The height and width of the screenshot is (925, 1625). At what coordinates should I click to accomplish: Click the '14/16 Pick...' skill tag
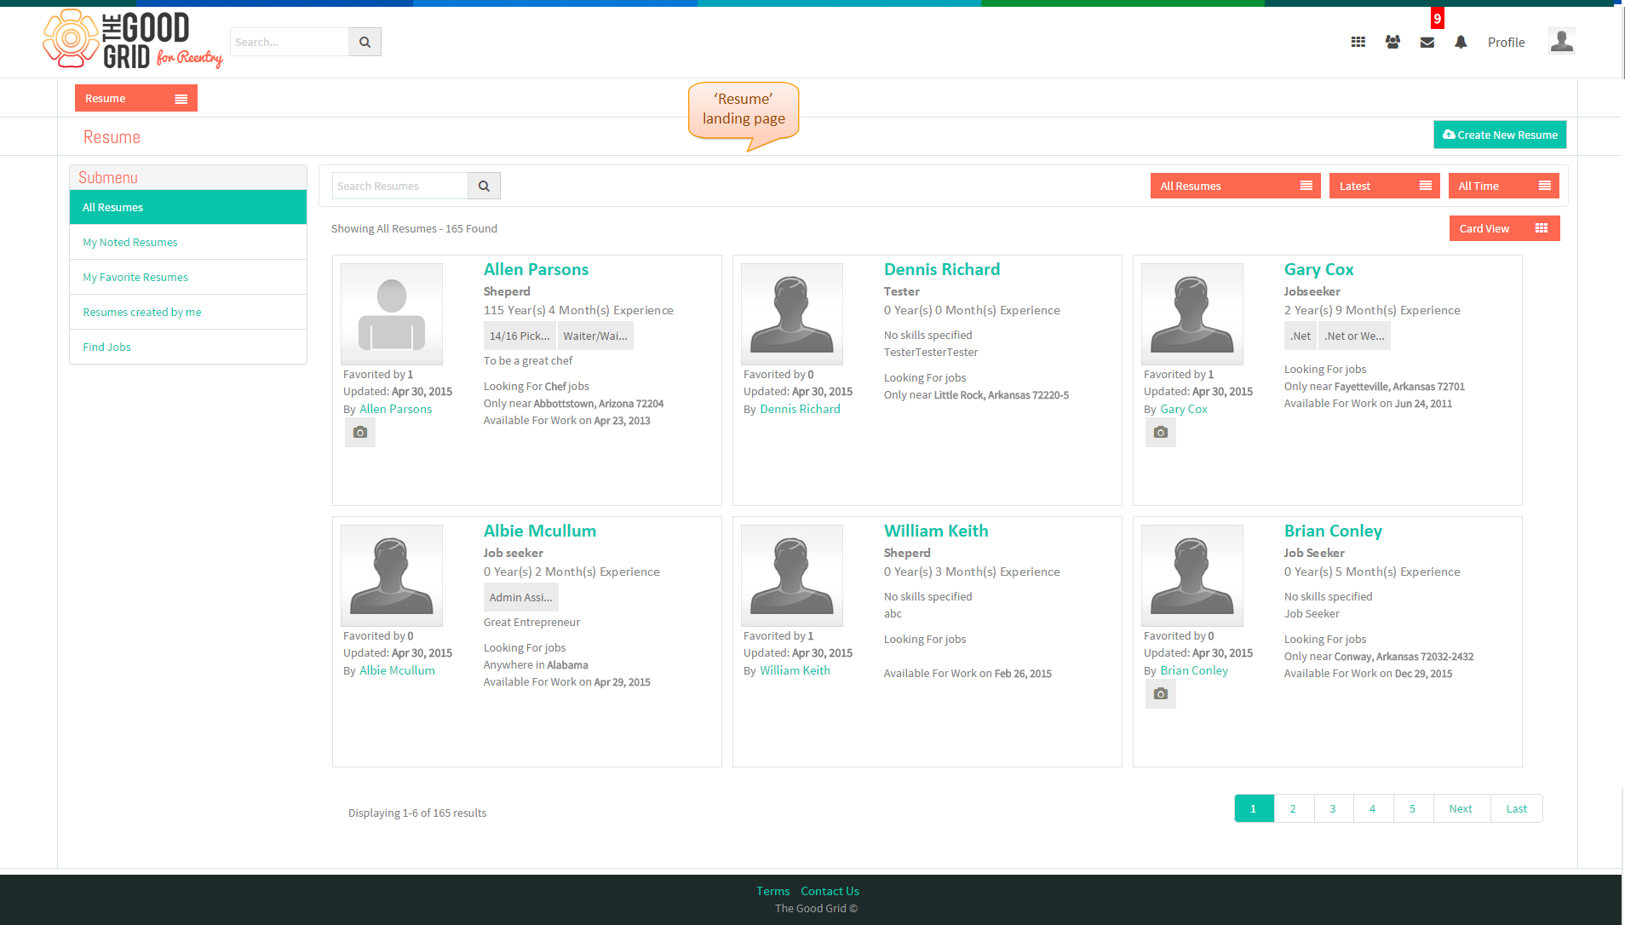click(x=520, y=336)
